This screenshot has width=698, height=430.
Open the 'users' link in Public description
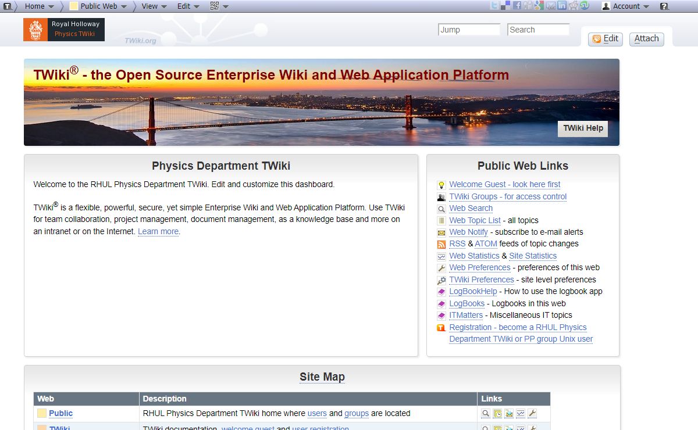coord(317,413)
